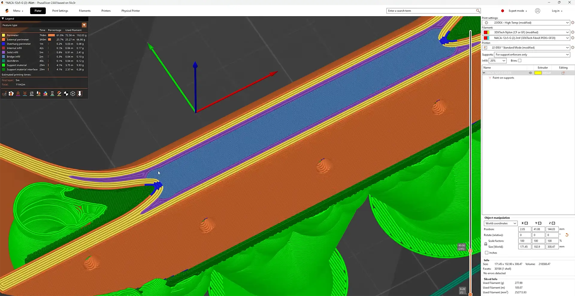The image size is (575, 296).
Task: Toggle pause prints hourglass icon
Action: [52, 94]
